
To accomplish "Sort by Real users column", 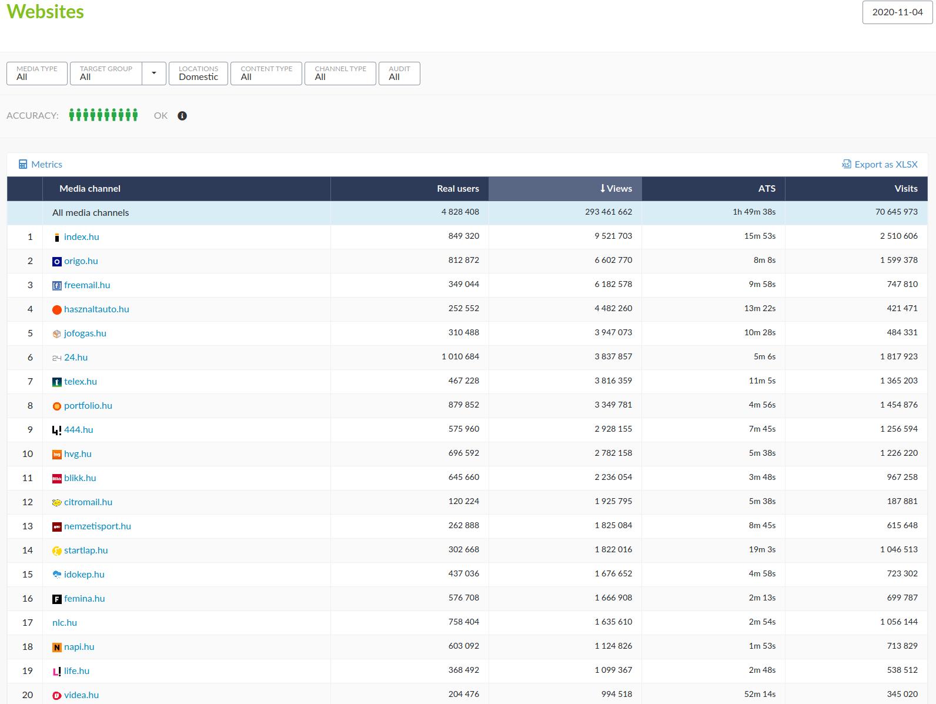I will [410, 189].
